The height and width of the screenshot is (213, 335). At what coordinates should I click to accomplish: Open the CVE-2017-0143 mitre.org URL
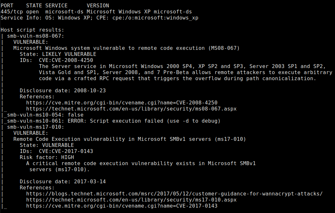122,206
